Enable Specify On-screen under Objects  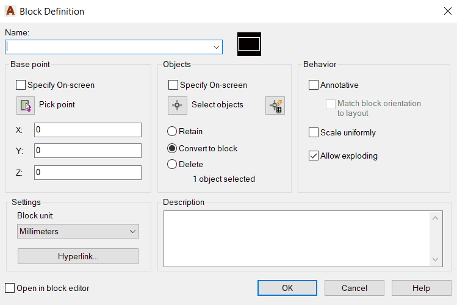pyautogui.click(x=173, y=85)
